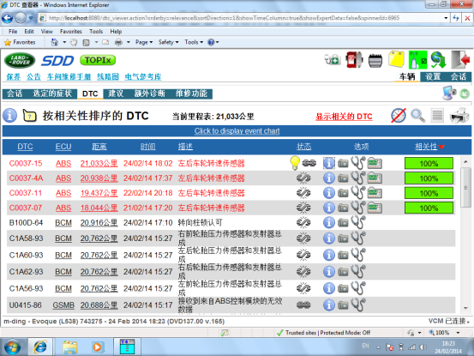474x356 pixels.
Task: Open the zoom level 100% dropdown
Action: 459,333
